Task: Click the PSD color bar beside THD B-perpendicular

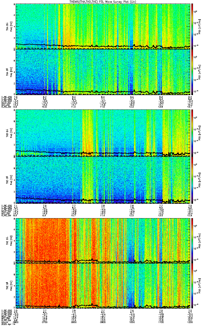Action: click(x=192, y=133)
